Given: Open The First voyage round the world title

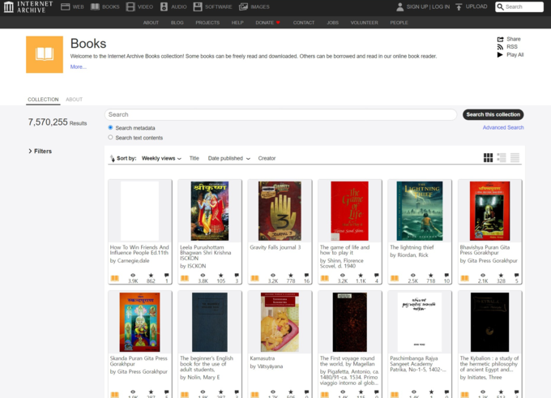Looking at the screenshot, I should click(347, 361).
